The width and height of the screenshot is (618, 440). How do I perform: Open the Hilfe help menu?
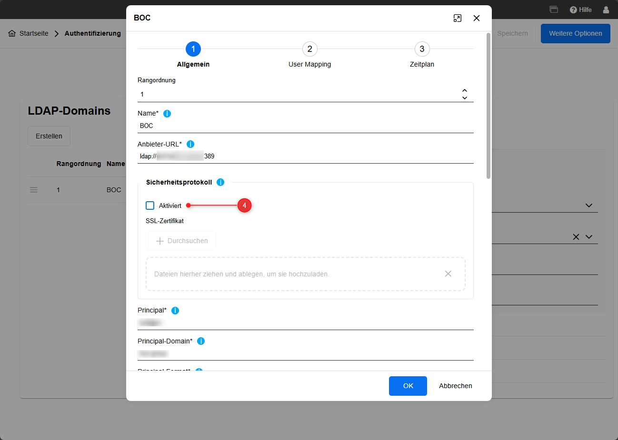coord(581,10)
